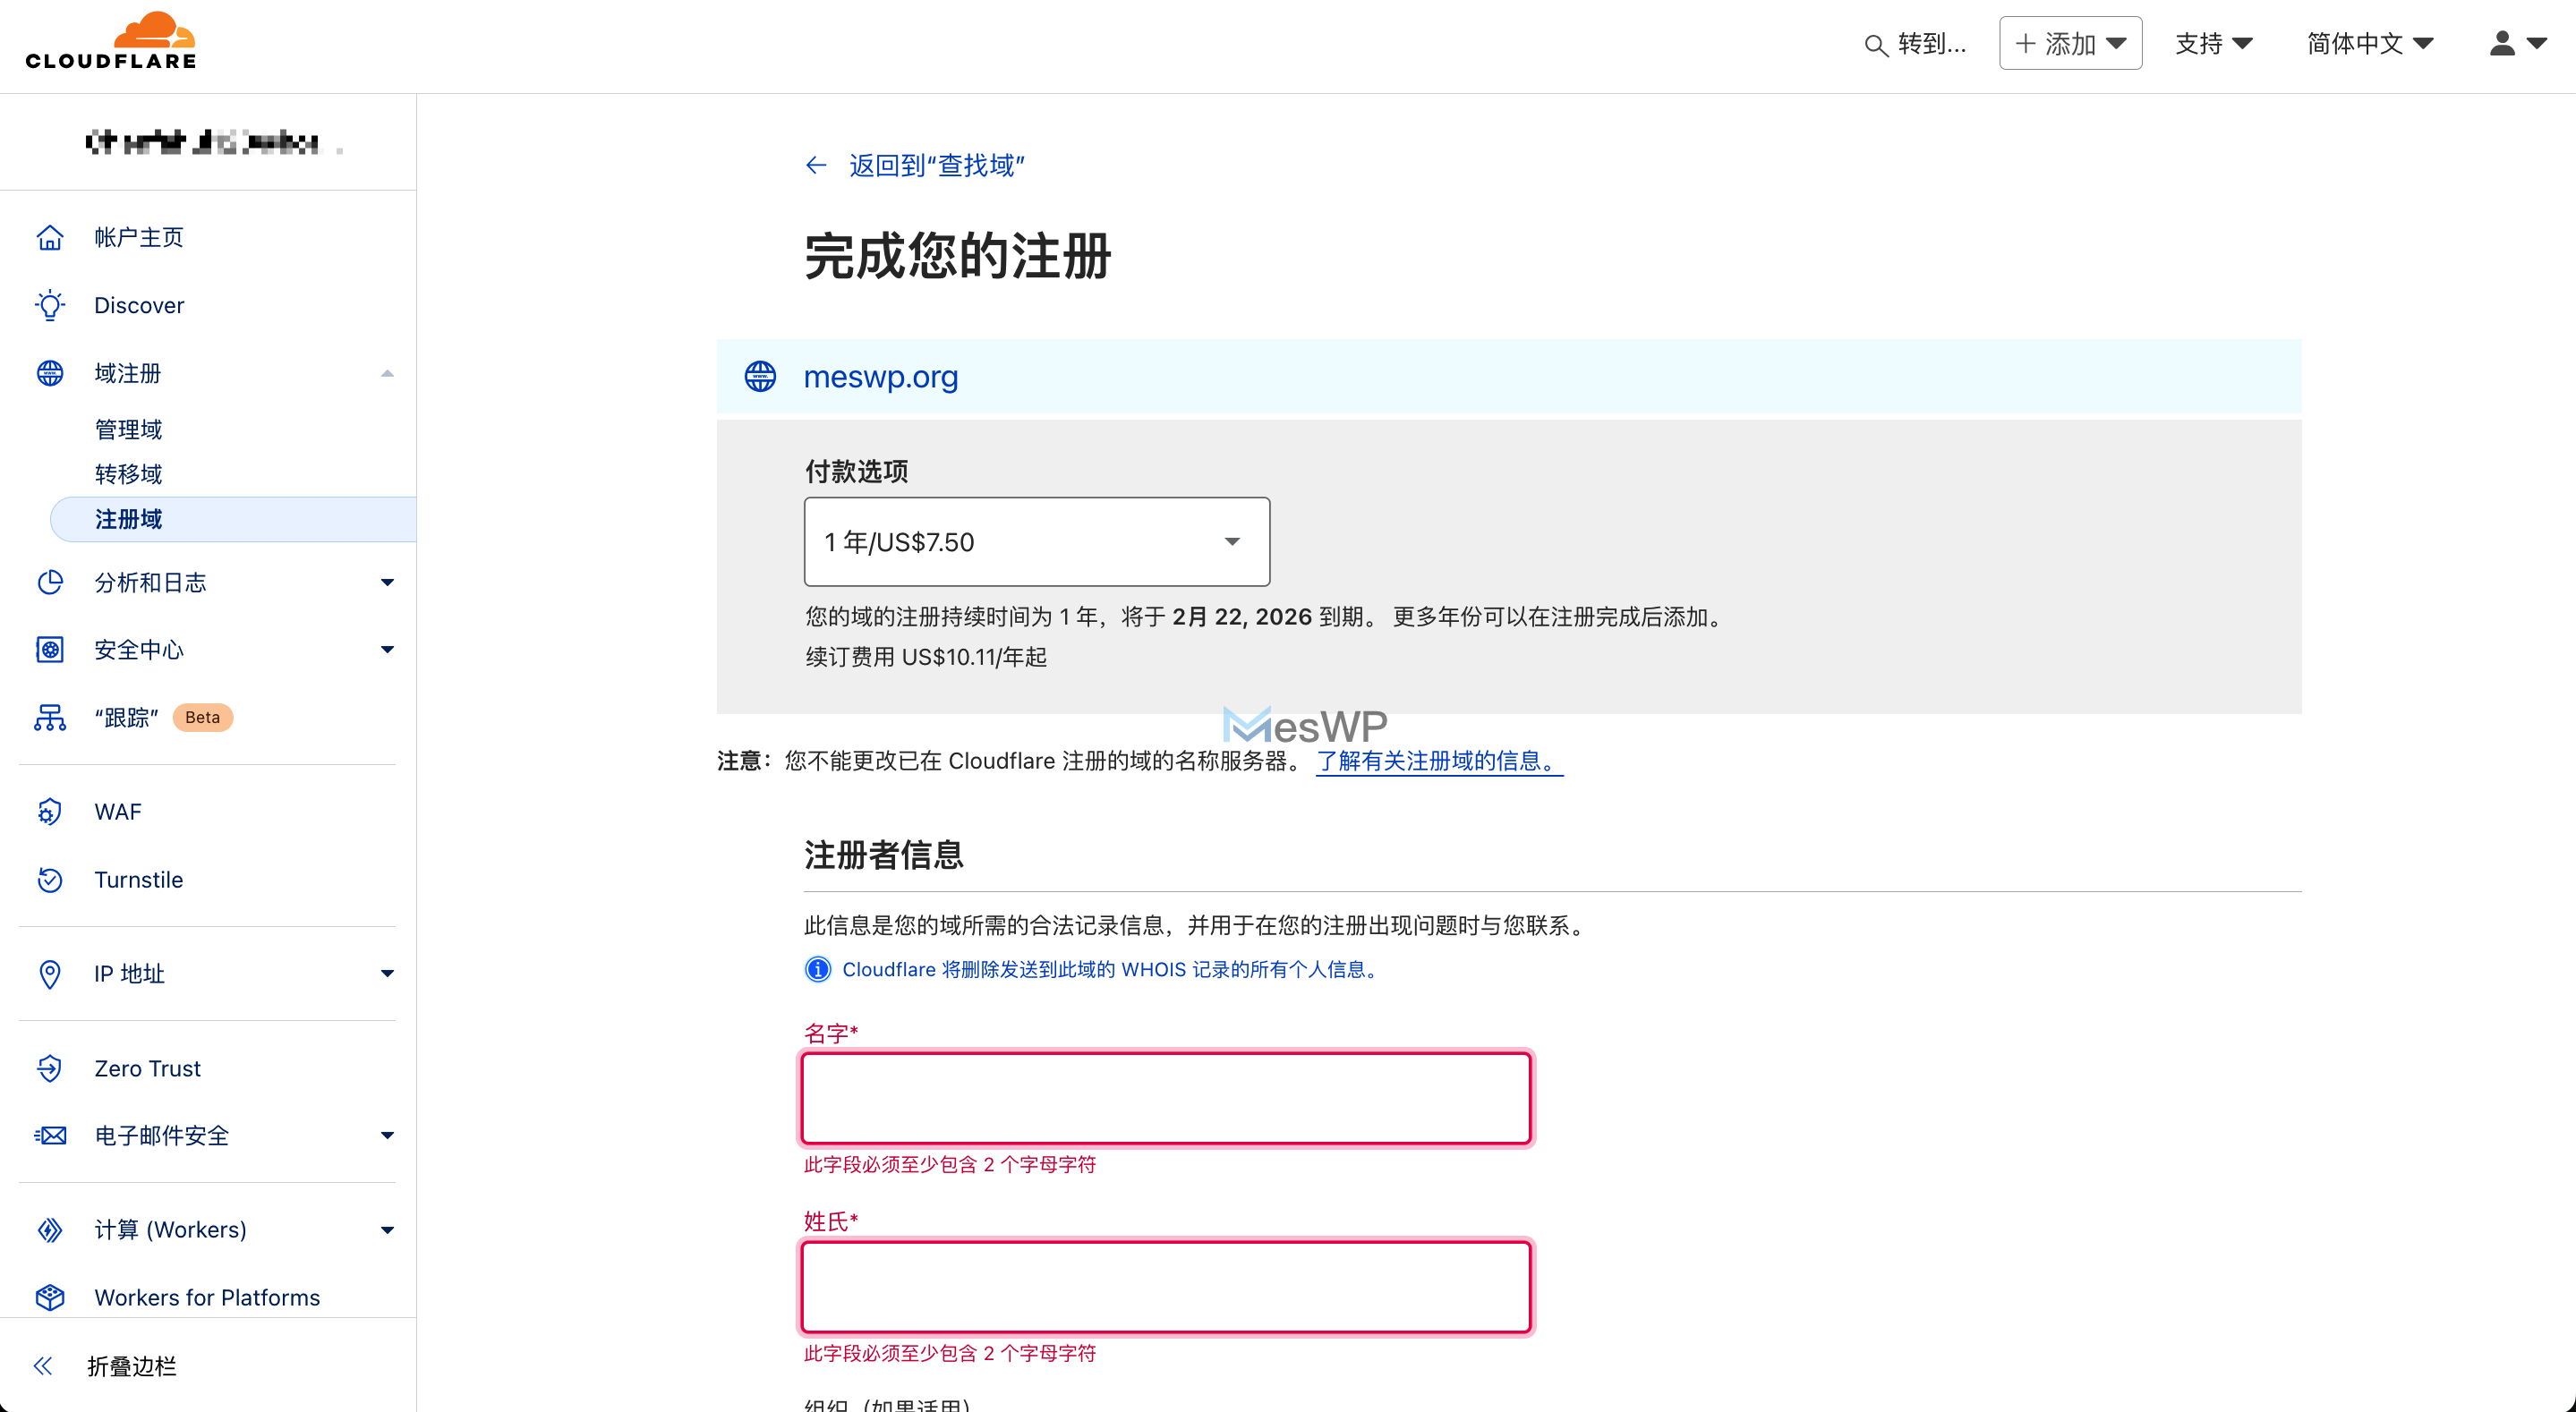This screenshot has width=2576, height=1412.
Task: Click the info icon beside WHOIS notice
Action: [818, 969]
